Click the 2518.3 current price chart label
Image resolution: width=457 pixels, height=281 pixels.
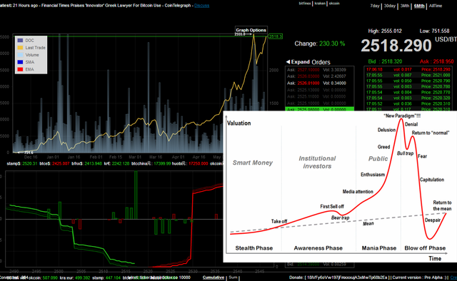[275, 36]
